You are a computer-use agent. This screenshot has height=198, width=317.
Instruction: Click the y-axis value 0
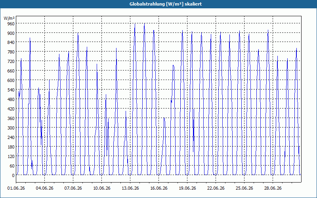(x=13, y=175)
